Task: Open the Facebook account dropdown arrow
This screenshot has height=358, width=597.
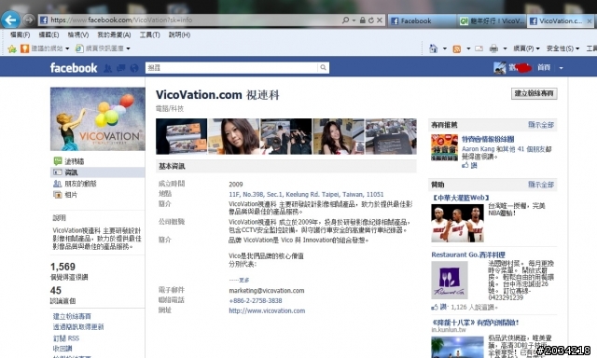Action: (x=561, y=68)
